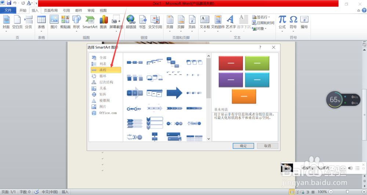Open Word Help question mark icon
Viewport: 367px width, 195px height.
(x=364, y=10)
